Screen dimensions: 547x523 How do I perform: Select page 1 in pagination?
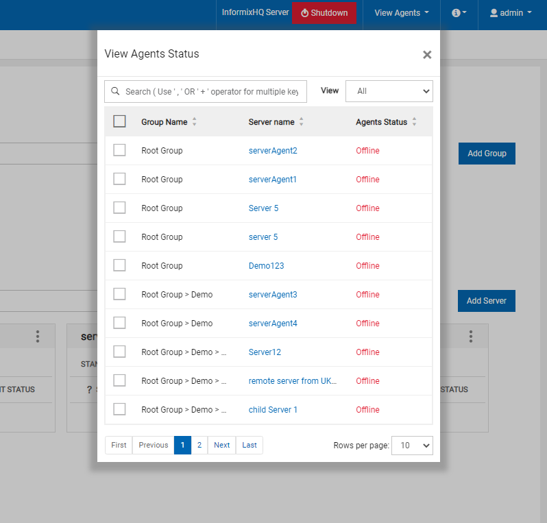click(x=182, y=445)
